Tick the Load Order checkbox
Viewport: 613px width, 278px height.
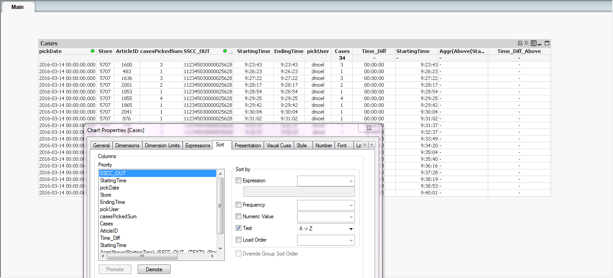239,240
